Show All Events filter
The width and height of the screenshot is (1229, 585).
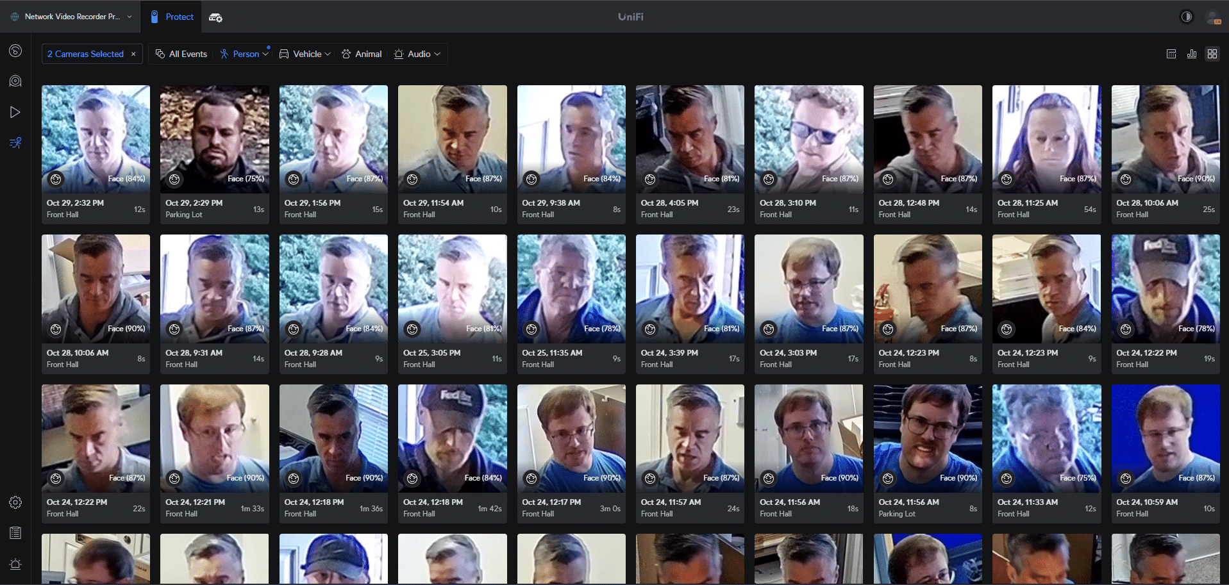click(x=181, y=54)
